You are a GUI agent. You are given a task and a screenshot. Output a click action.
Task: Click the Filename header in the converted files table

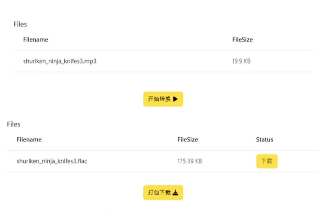(x=29, y=140)
